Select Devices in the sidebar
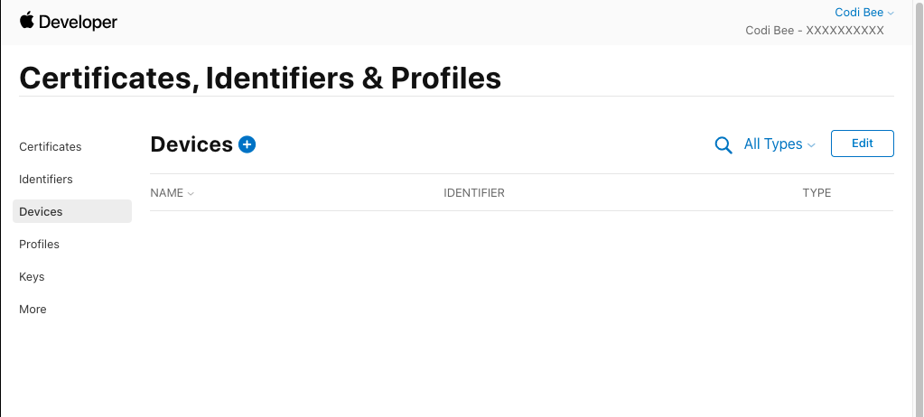Viewport: 924px width, 417px height. coord(42,212)
